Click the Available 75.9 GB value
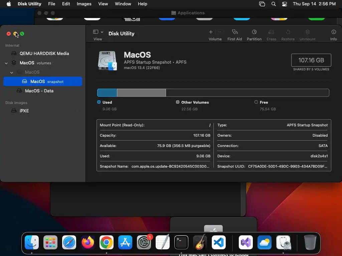 point(184,146)
